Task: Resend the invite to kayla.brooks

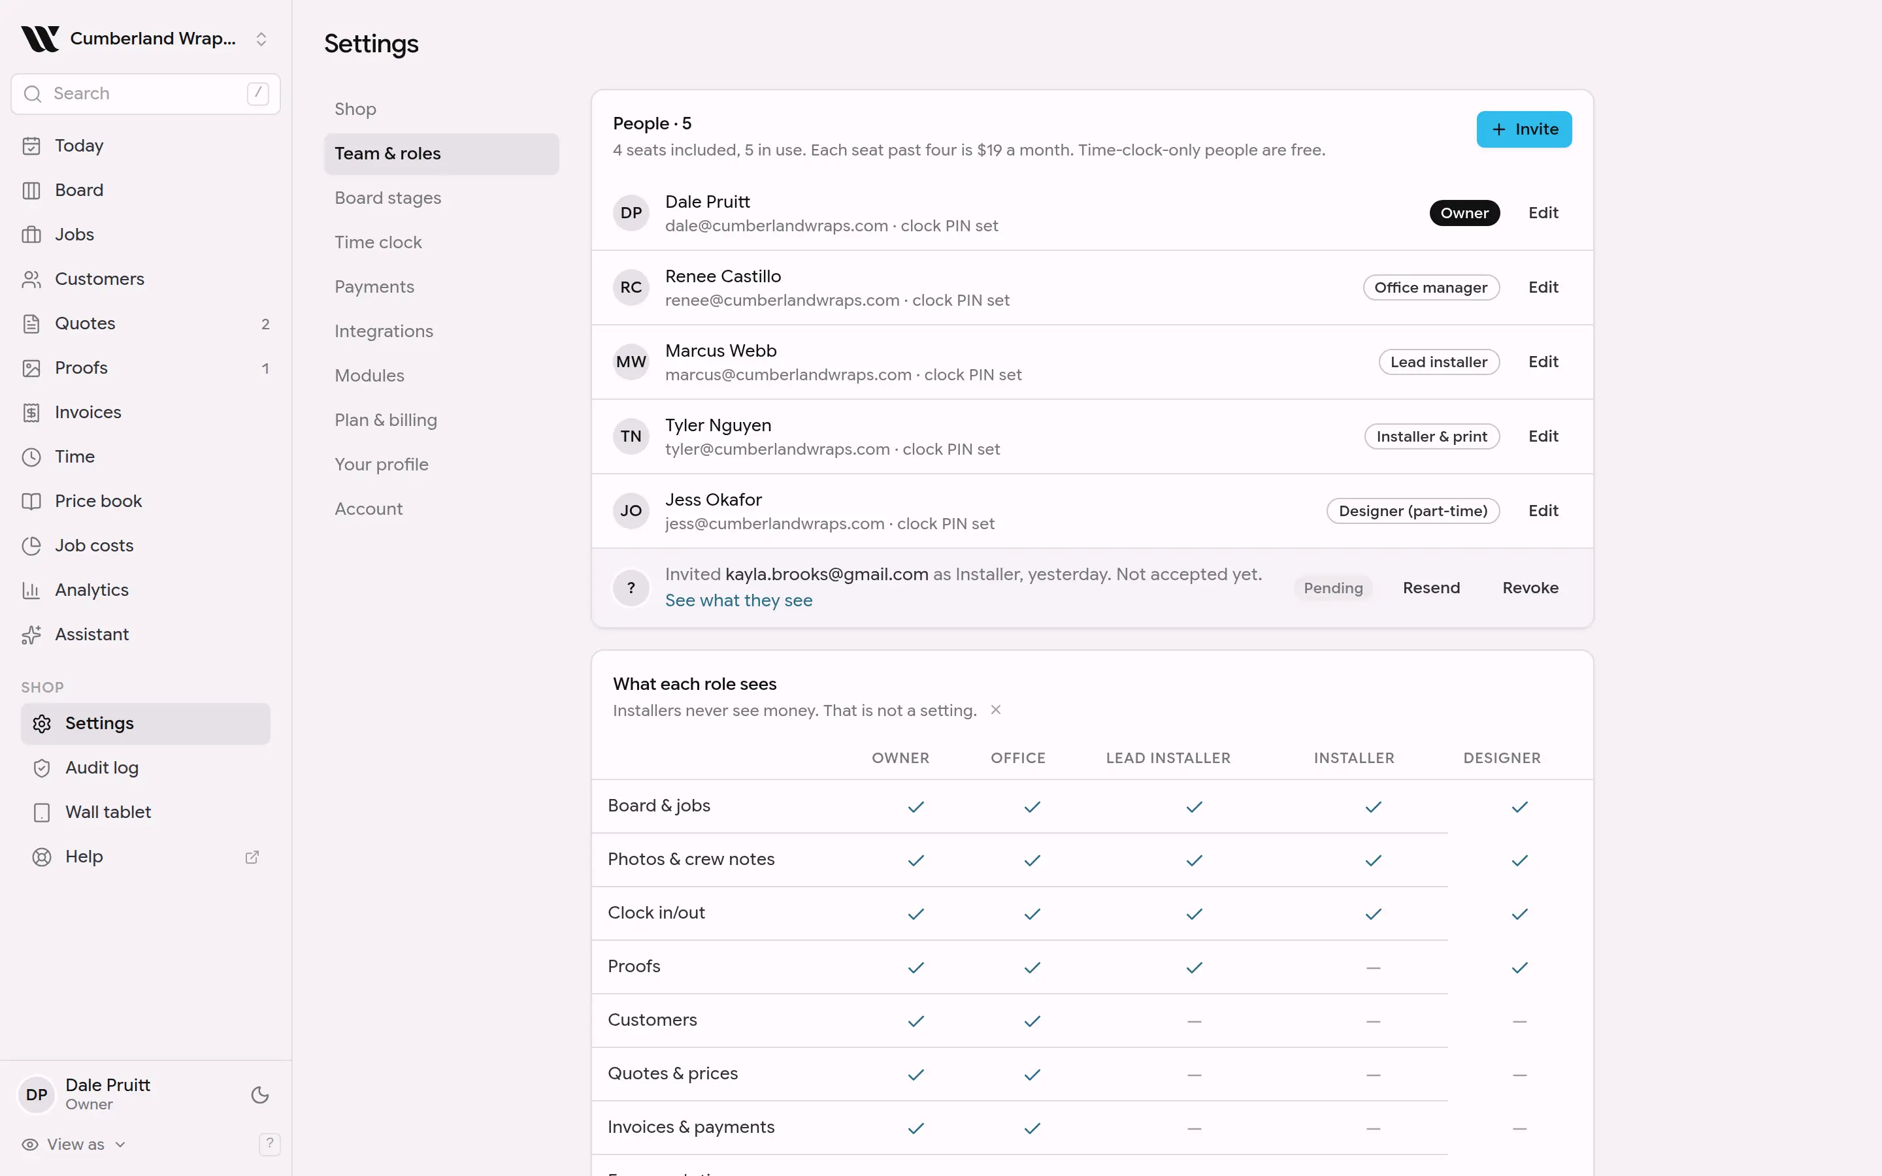Action: tap(1431, 588)
